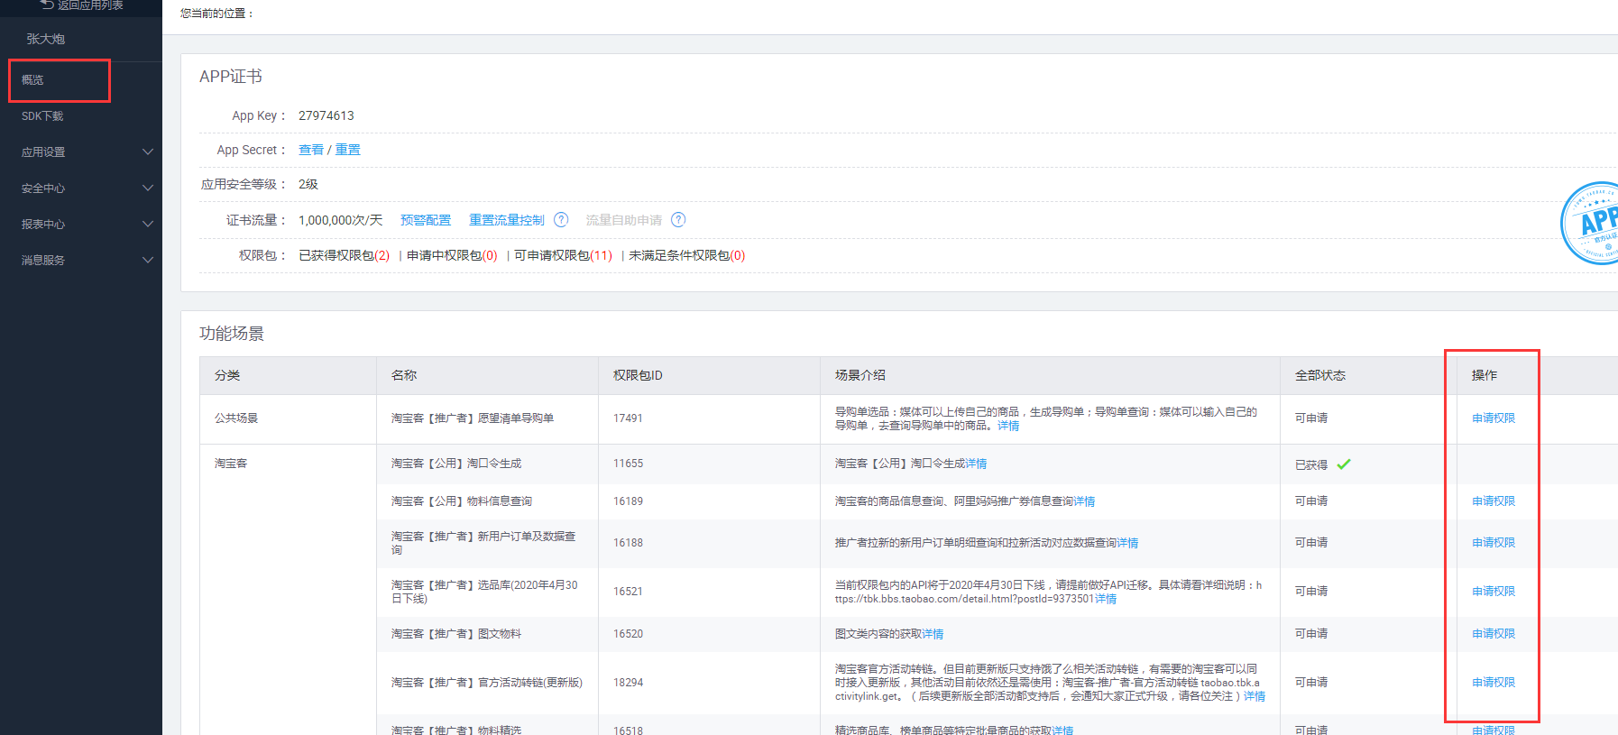
Task: Open the SDK下载 sidebar menu item
Action: [42, 116]
